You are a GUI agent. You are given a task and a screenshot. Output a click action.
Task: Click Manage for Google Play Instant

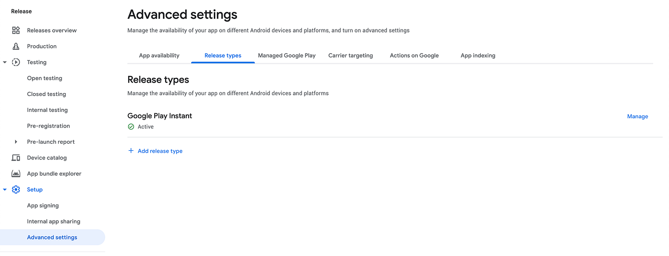637,116
